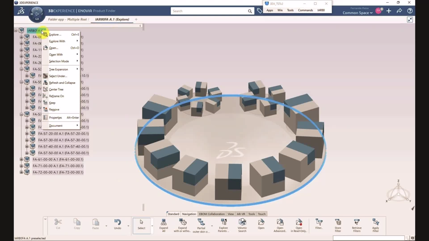429x241 pixels.
Task: Click the Copy tool
Action: (77, 224)
